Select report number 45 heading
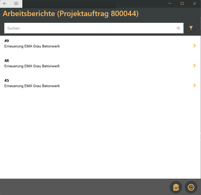The image size is (201, 195). click(x=7, y=80)
